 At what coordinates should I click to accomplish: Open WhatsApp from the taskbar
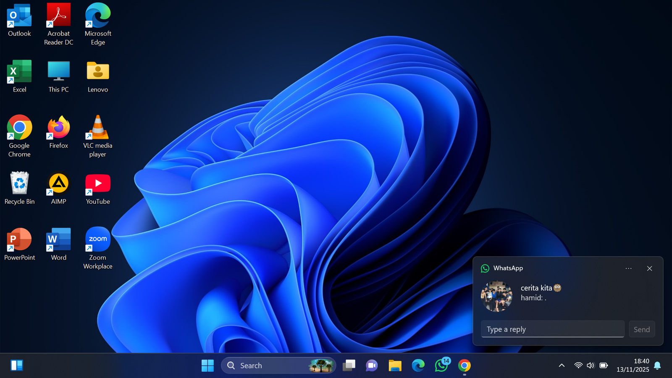(x=441, y=365)
